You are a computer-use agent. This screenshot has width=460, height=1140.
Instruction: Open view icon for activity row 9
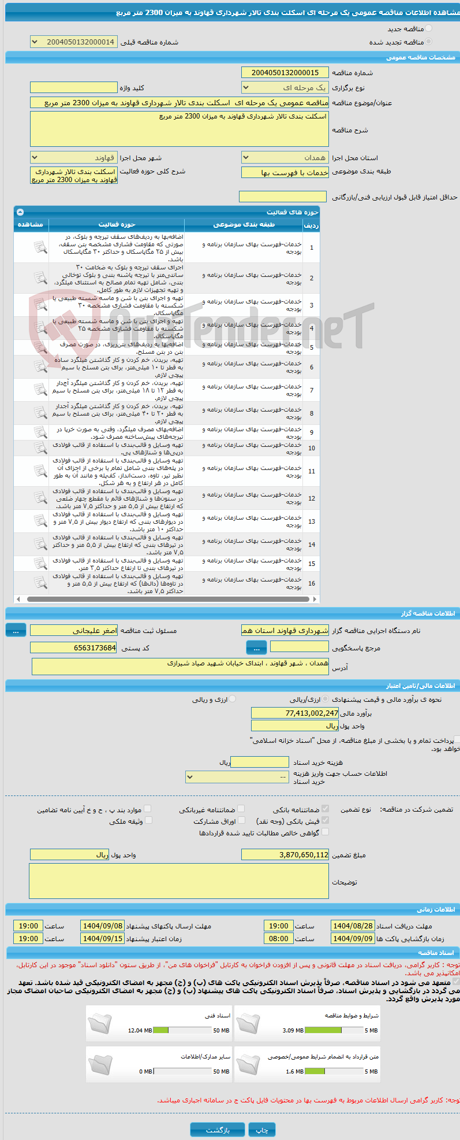(40, 432)
